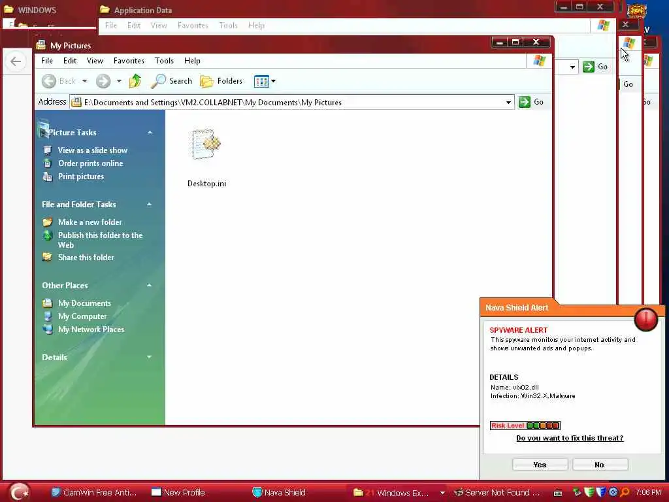Open the Search pane from the toolbar

point(172,80)
